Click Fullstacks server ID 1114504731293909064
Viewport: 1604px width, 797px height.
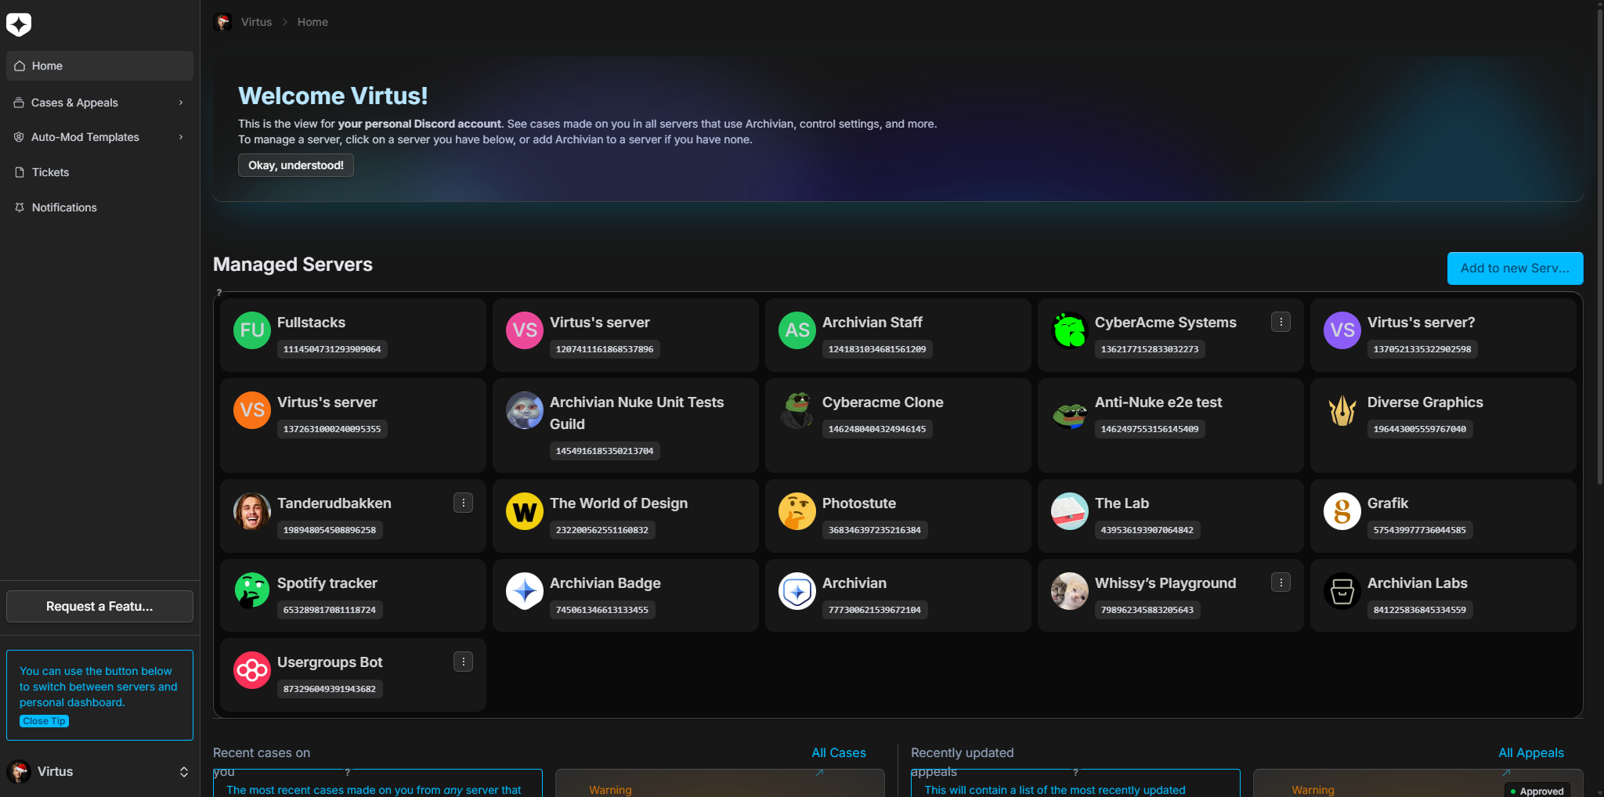pyautogui.click(x=332, y=349)
